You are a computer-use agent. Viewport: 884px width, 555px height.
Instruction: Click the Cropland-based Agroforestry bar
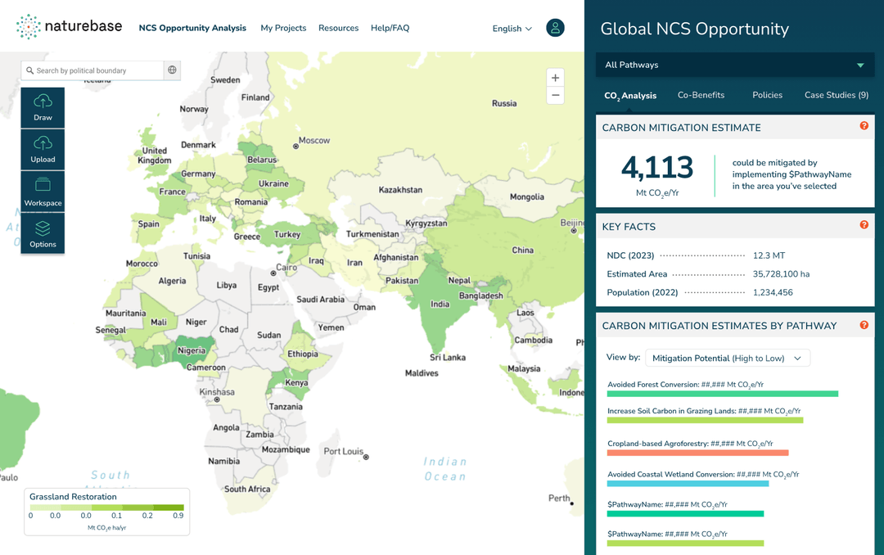tap(697, 453)
